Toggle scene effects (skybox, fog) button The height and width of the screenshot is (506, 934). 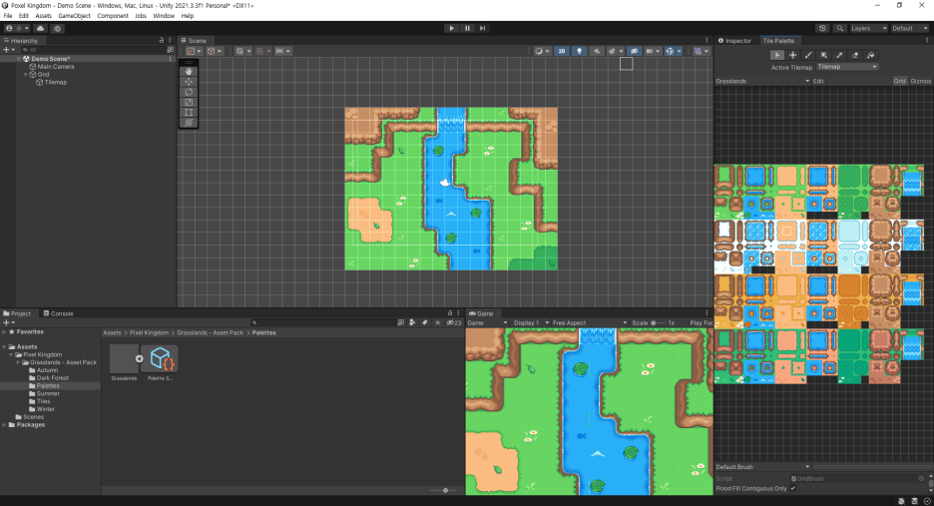(x=612, y=51)
